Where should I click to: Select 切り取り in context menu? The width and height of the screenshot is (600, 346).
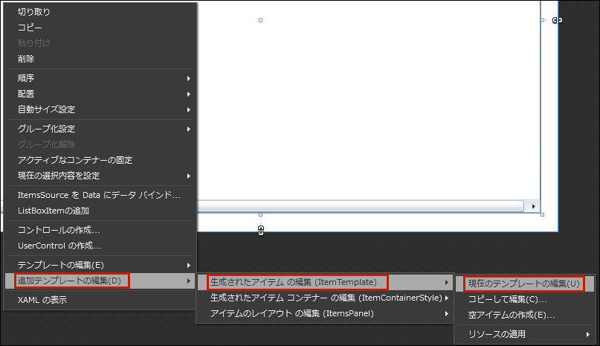100,12
